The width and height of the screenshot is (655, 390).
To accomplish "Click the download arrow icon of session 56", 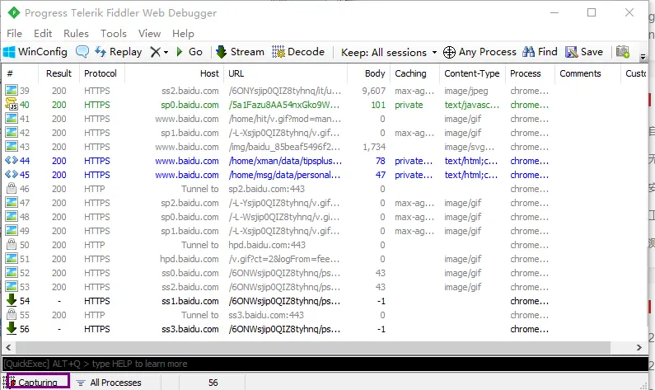I will (12, 328).
